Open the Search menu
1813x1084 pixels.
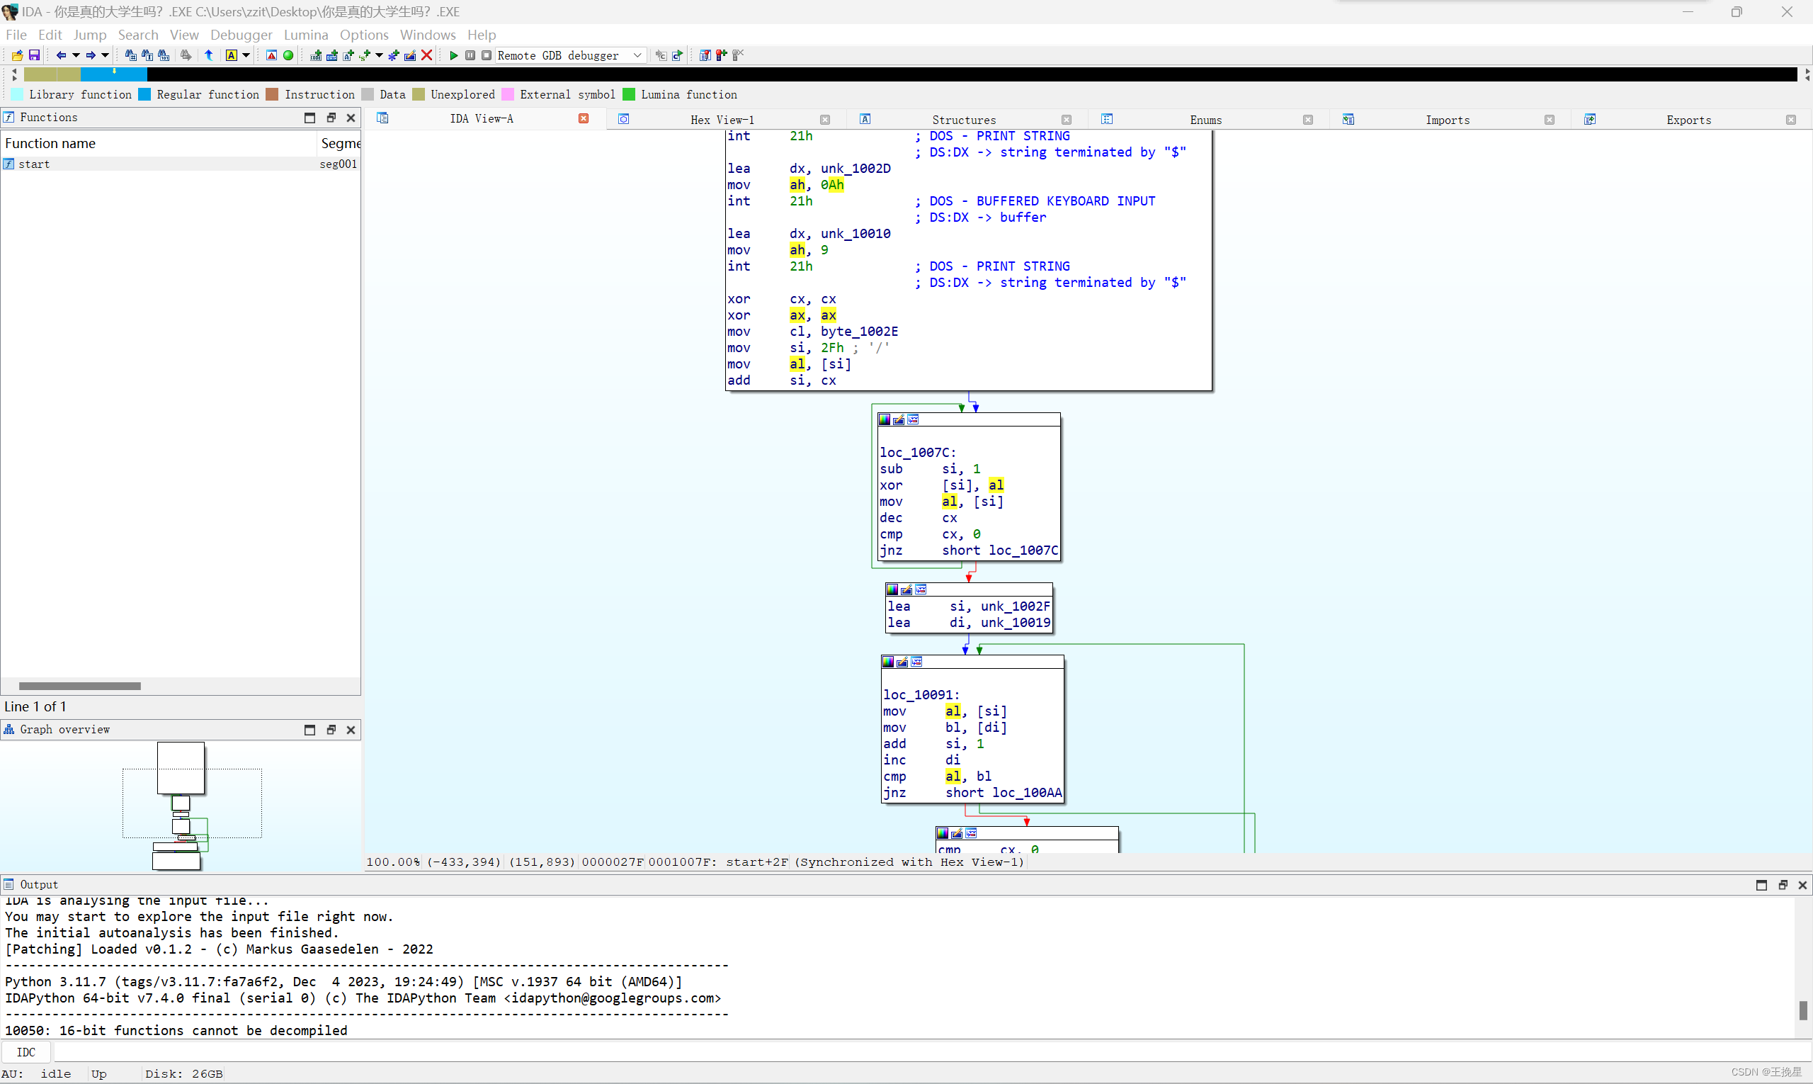point(138,34)
